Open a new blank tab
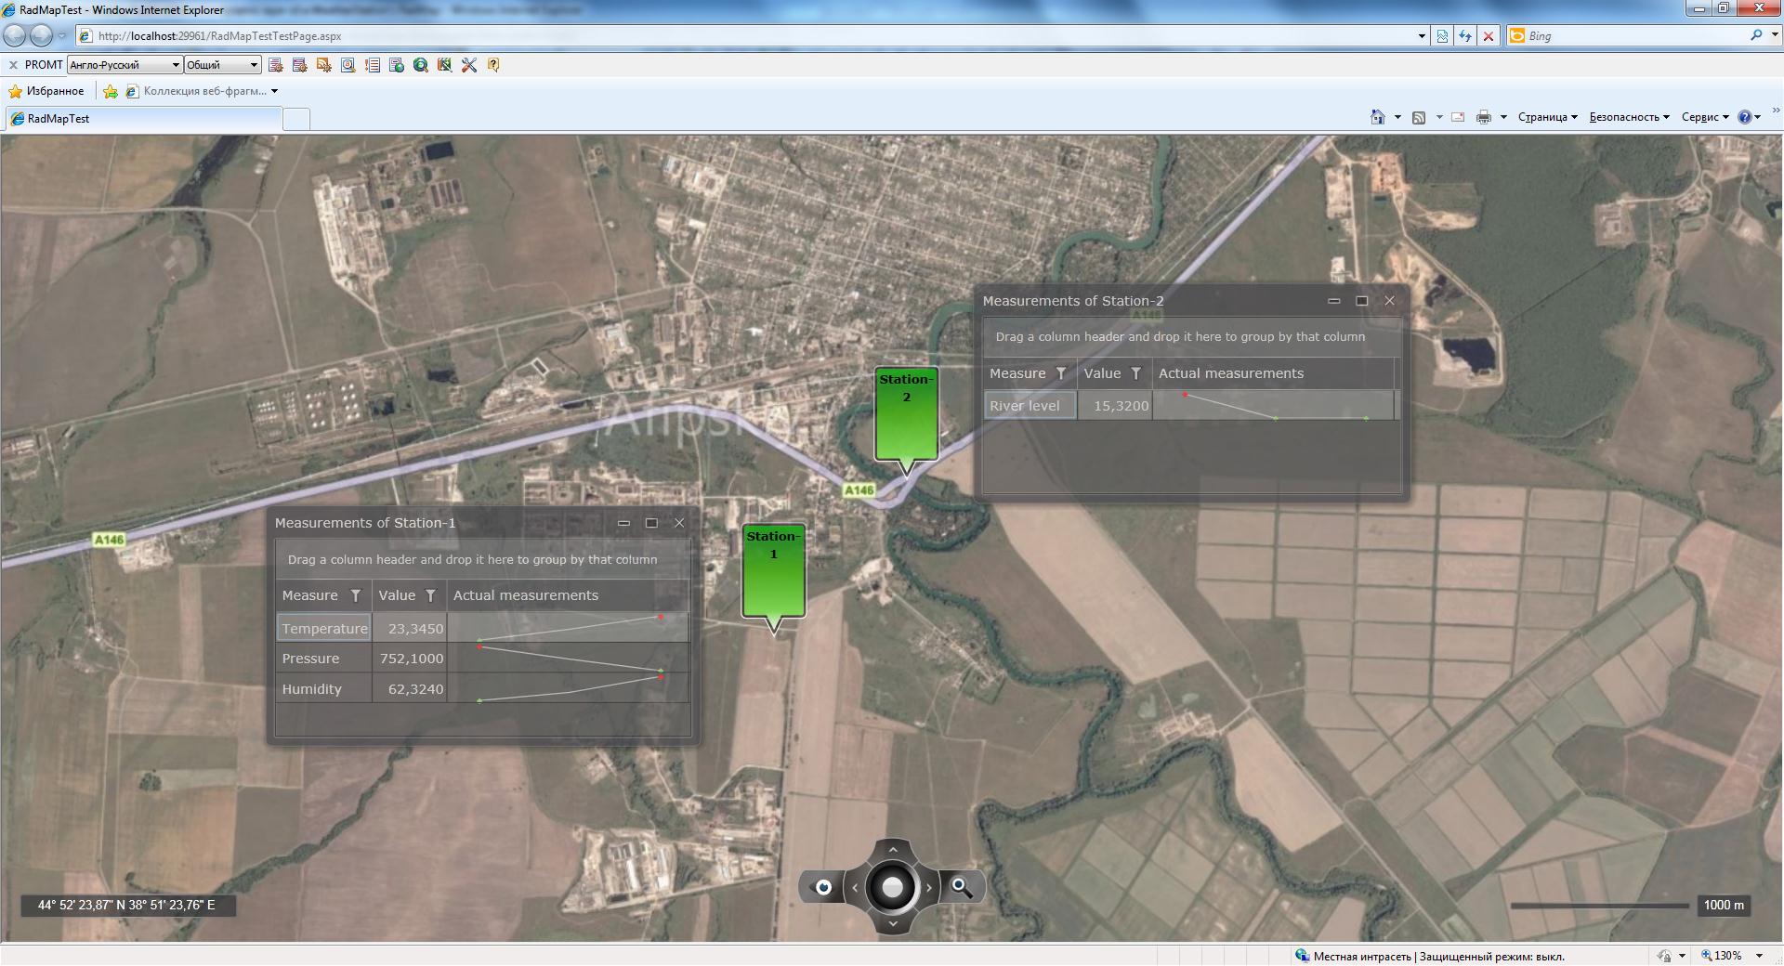 tap(295, 119)
